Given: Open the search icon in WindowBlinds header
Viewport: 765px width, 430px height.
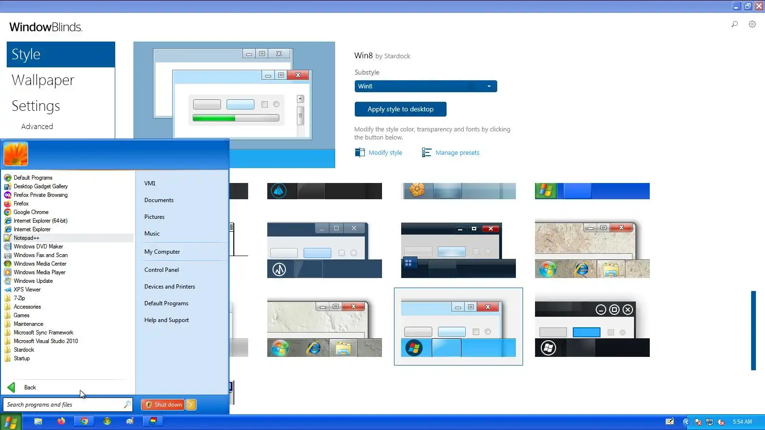Looking at the screenshot, I should [x=734, y=24].
